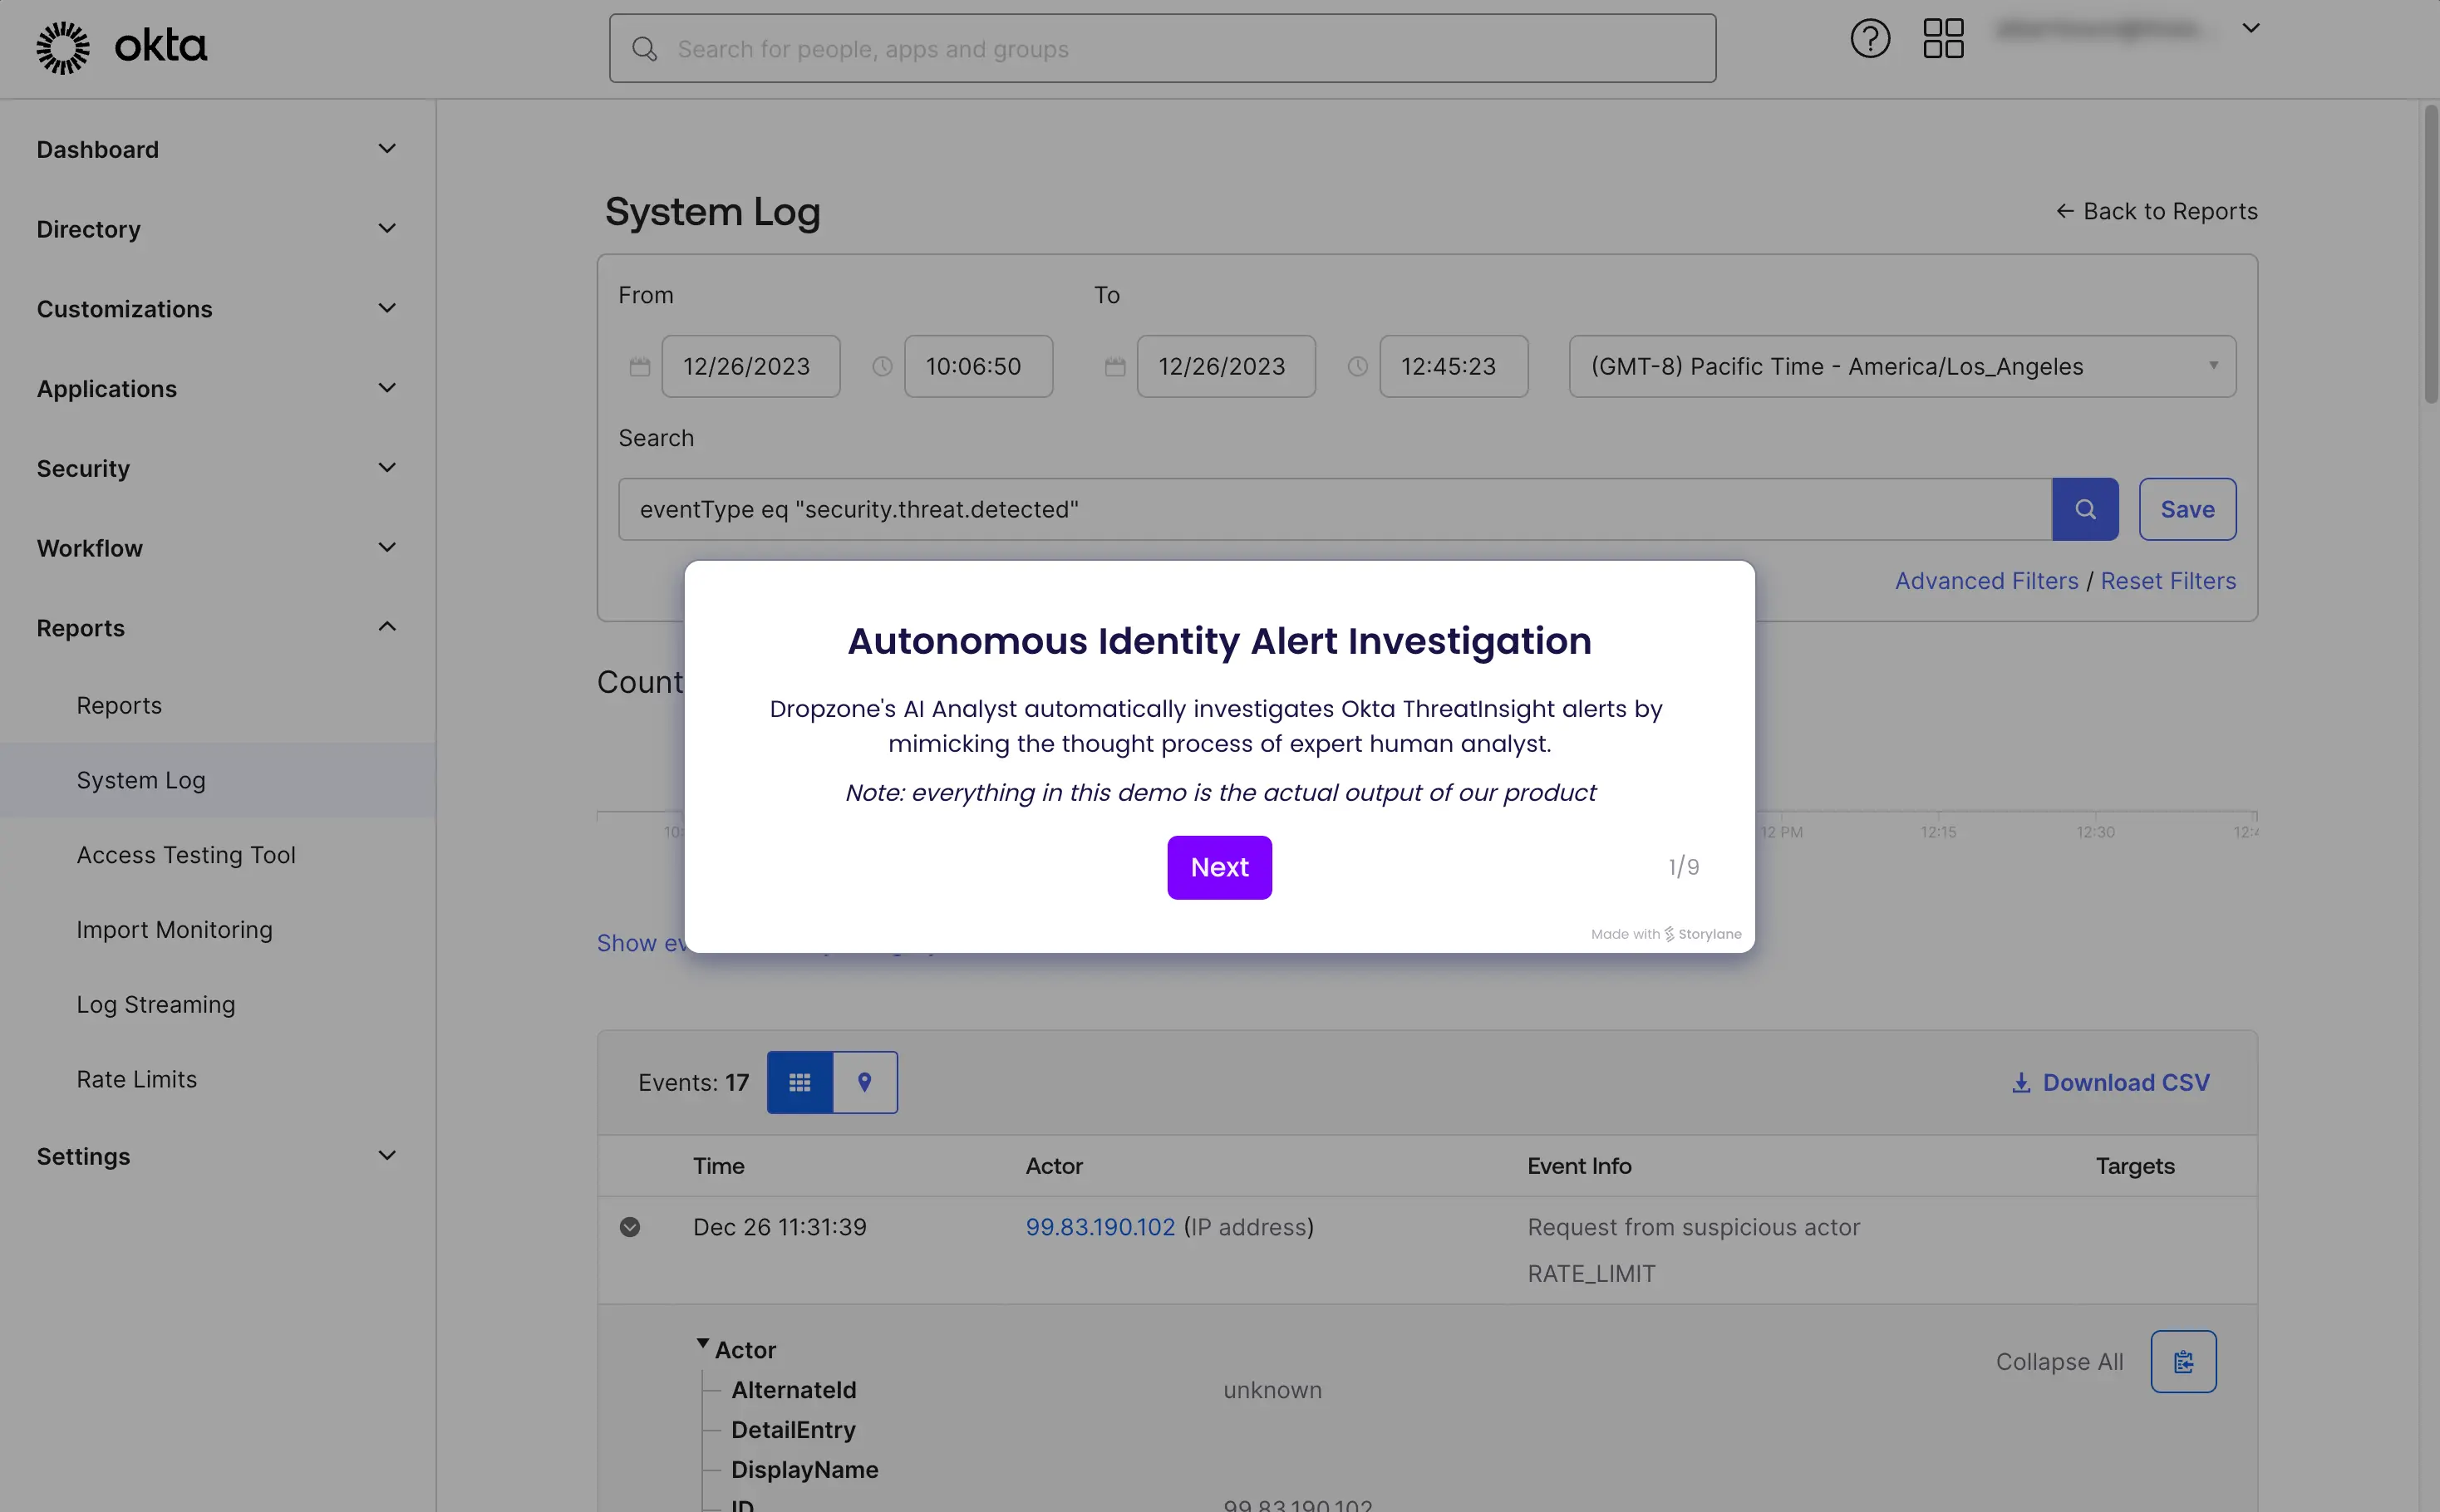Click the eventType query search field
Image resolution: width=2440 pixels, height=1512 pixels.
[1335, 509]
